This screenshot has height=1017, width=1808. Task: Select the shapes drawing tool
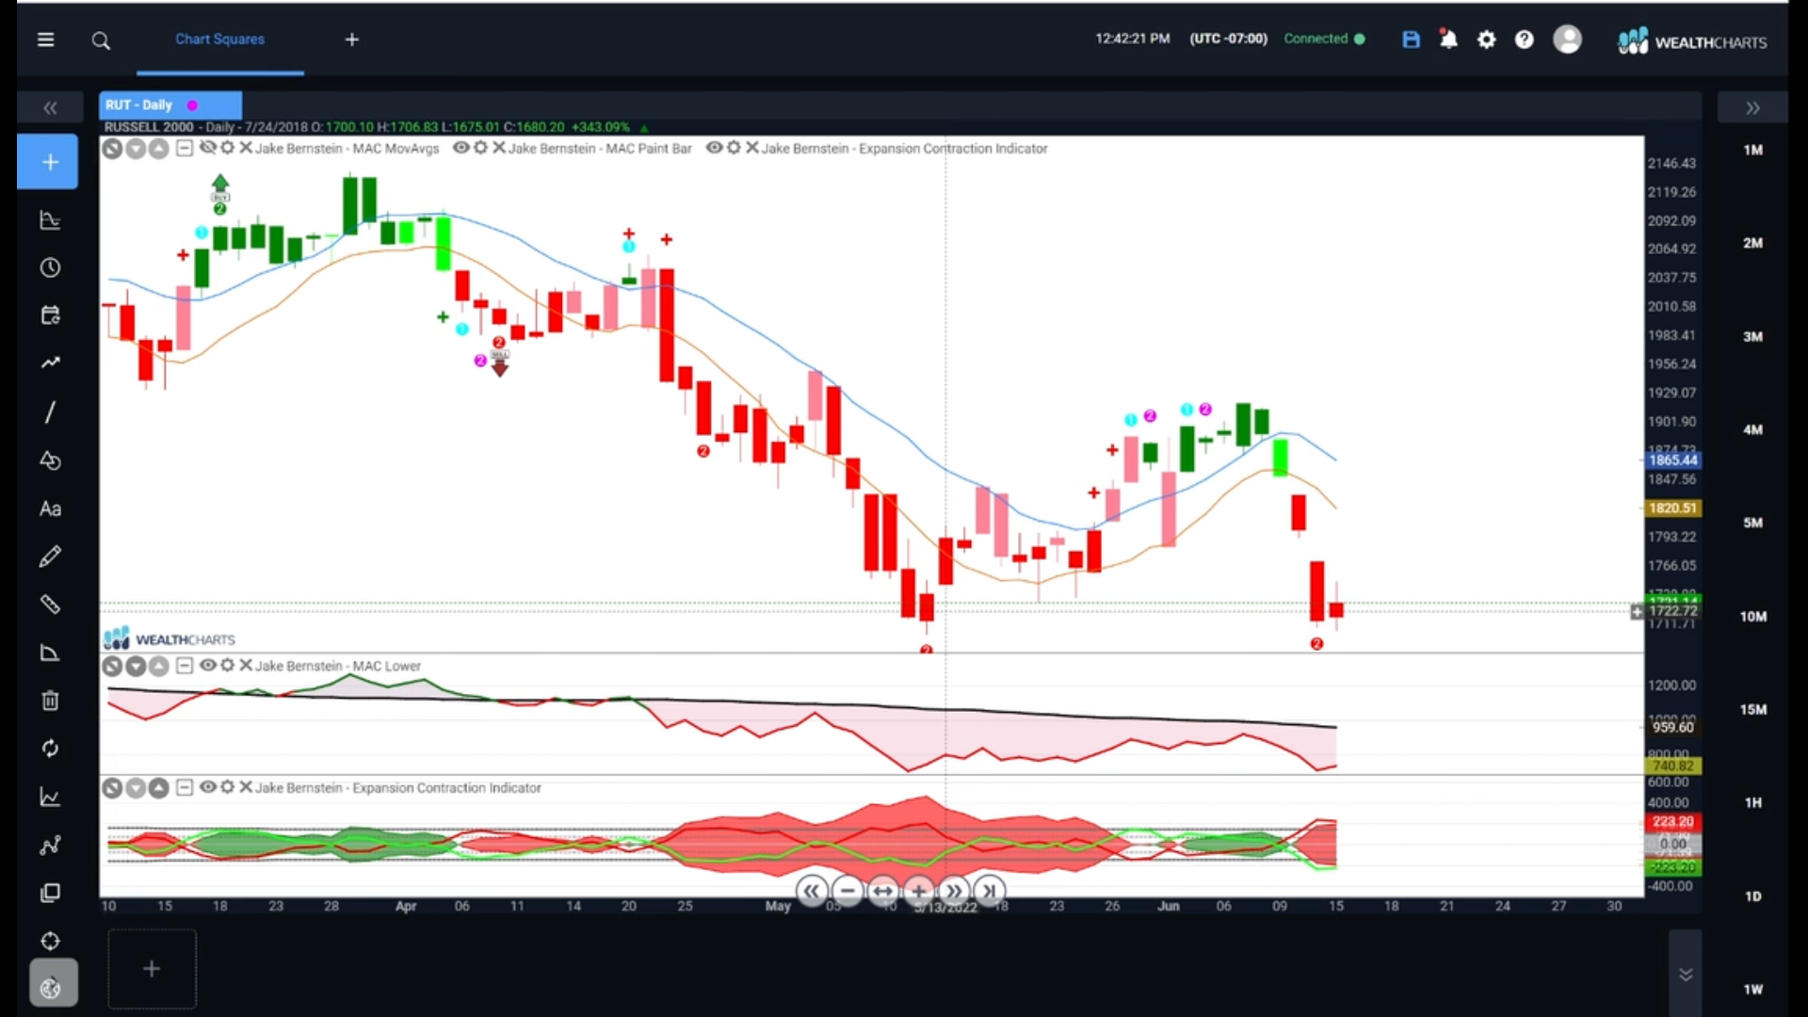[x=50, y=460]
